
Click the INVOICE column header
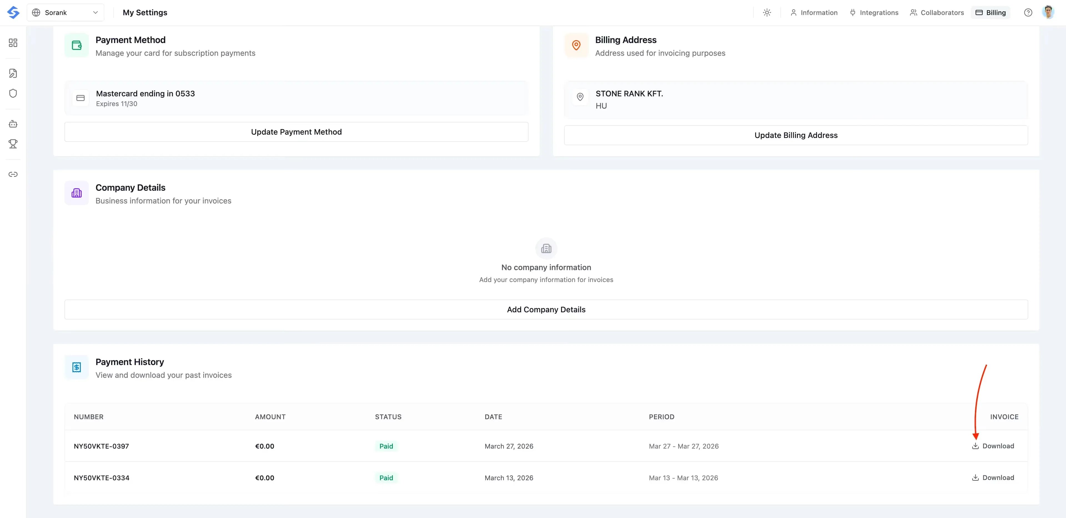(x=1004, y=417)
